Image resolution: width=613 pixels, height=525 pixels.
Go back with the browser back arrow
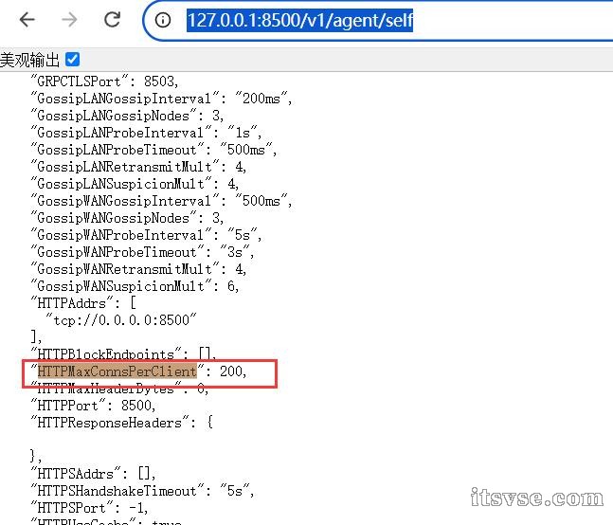point(27,19)
